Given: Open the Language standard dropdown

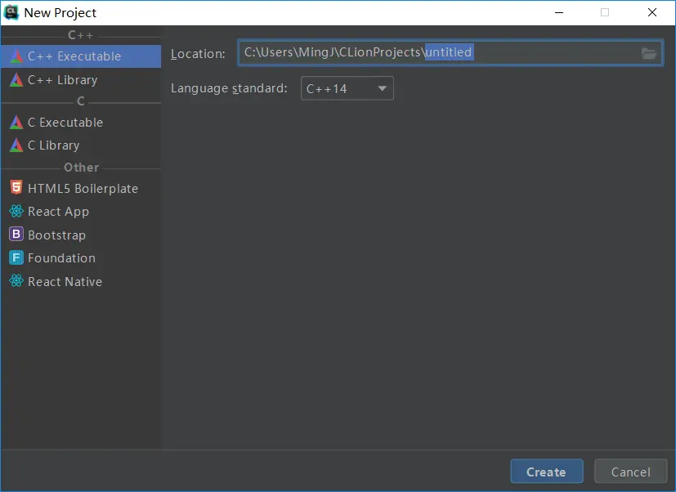Looking at the screenshot, I should (347, 88).
